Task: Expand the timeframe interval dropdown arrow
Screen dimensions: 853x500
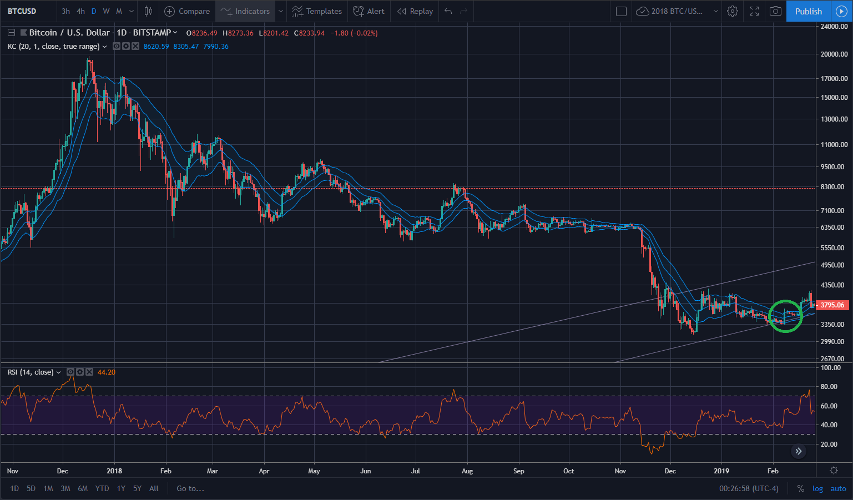Action: click(132, 11)
